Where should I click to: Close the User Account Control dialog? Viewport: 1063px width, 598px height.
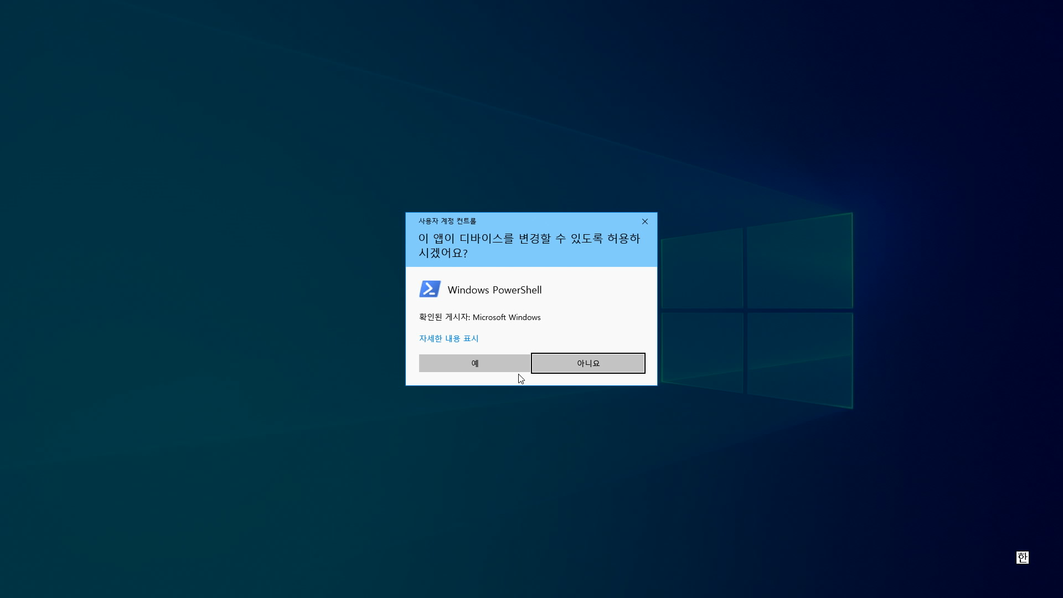click(644, 221)
